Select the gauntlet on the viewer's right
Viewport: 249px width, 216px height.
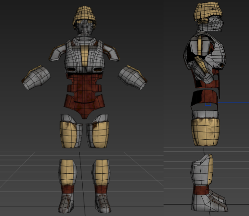(x=132, y=77)
